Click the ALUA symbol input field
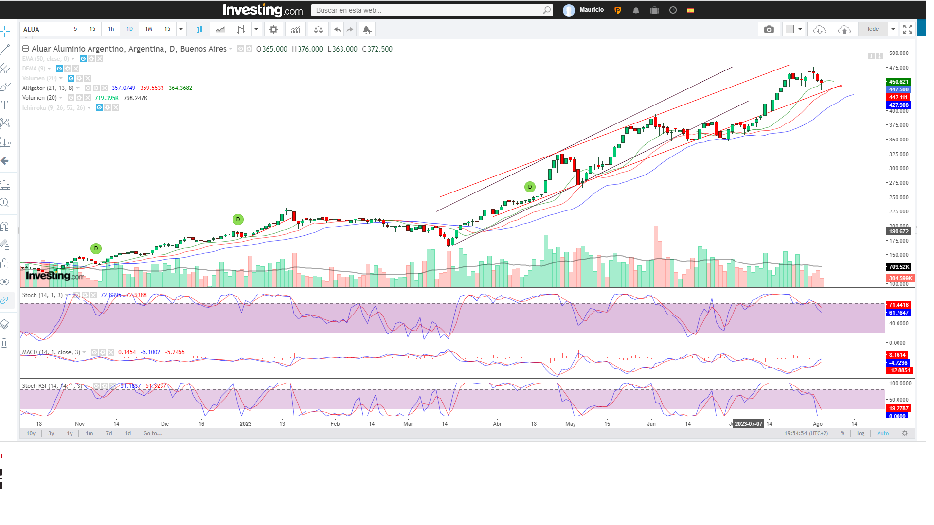This screenshot has width=934, height=525. [x=44, y=29]
